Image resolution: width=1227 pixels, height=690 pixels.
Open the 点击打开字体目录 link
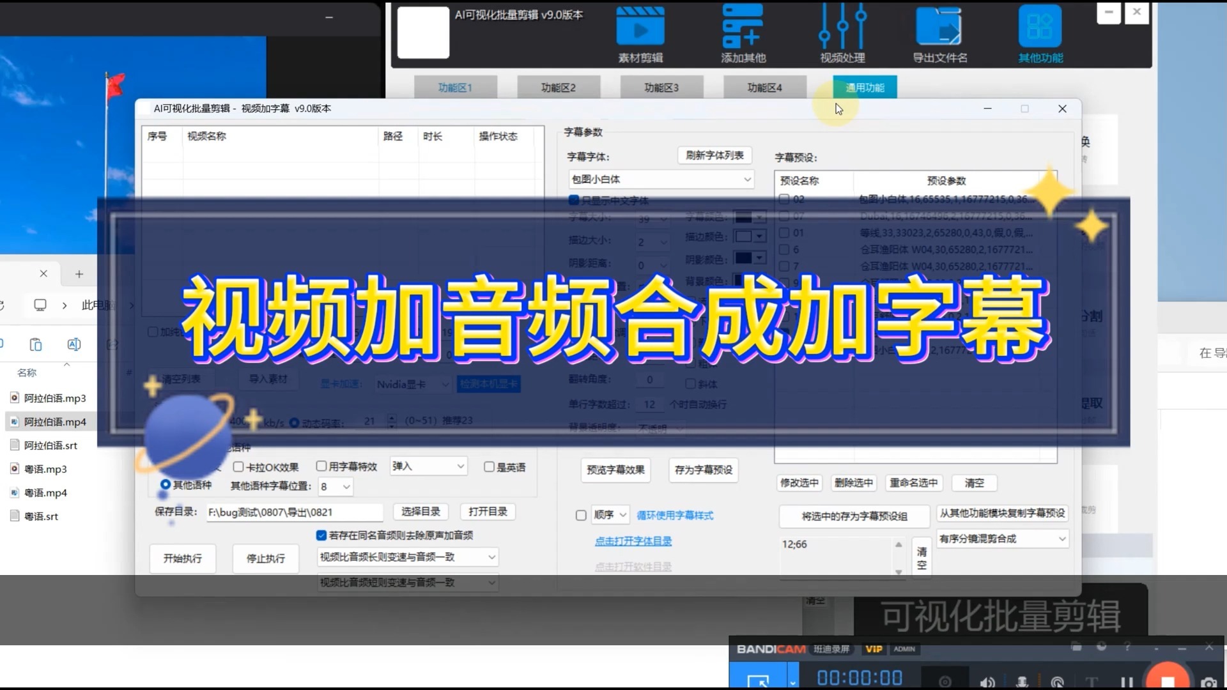(x=633, y=541)
